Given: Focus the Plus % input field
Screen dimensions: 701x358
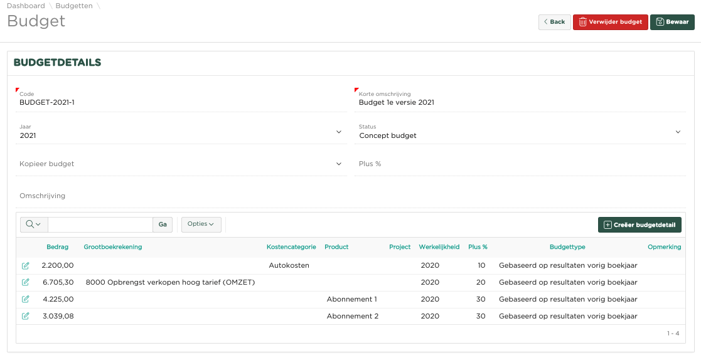Looking at the screenshot, I should 520,164.
